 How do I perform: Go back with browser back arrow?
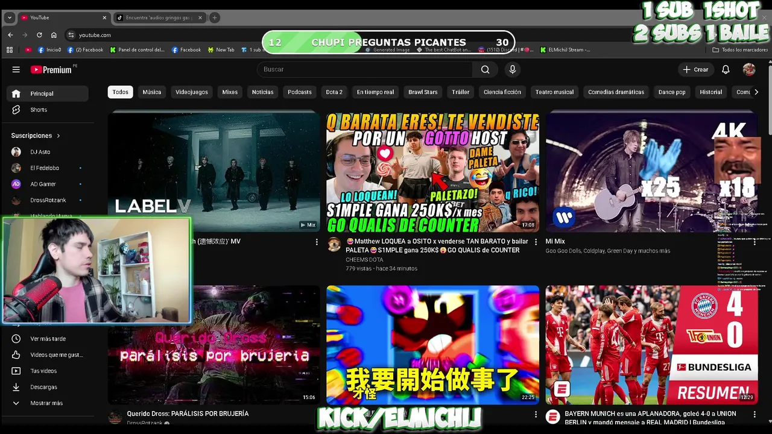10,35
